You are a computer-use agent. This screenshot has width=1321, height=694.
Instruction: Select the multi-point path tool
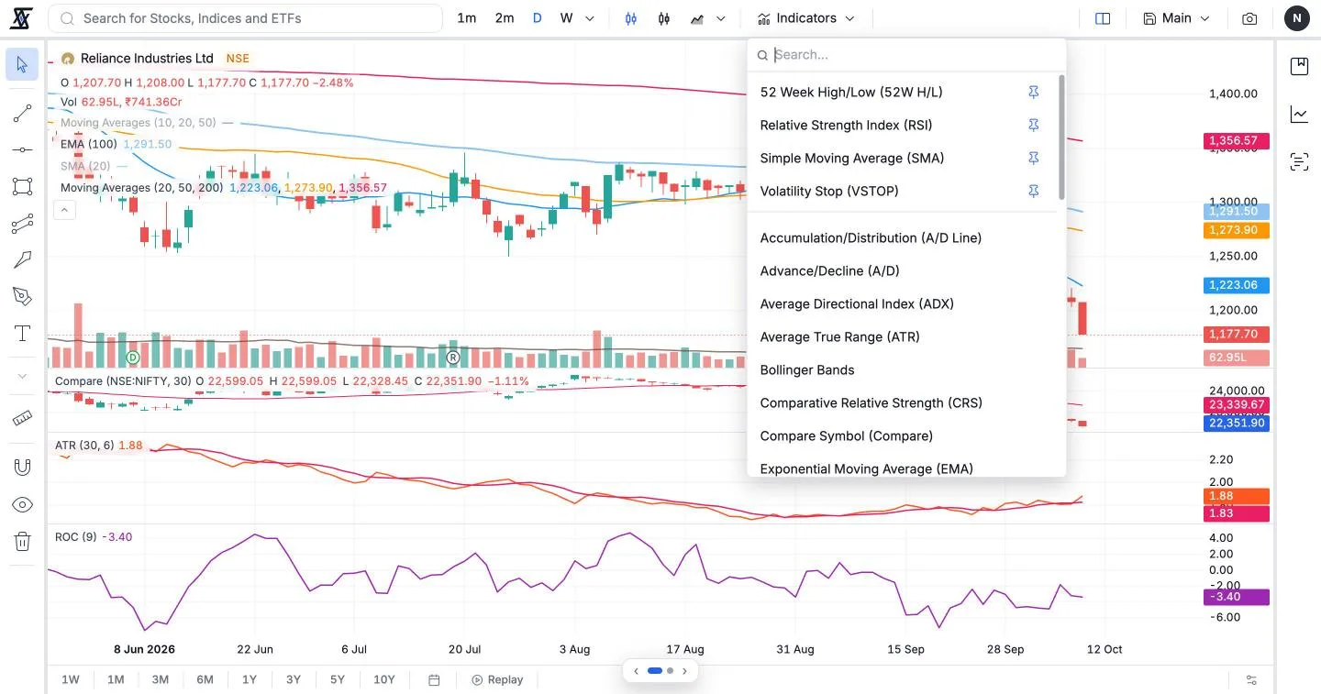click(x=22, y=223)
